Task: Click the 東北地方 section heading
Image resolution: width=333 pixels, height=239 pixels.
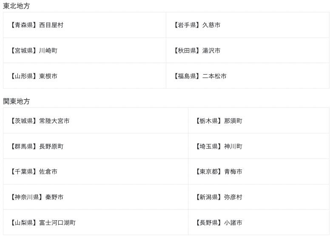Action: point(17,6)
